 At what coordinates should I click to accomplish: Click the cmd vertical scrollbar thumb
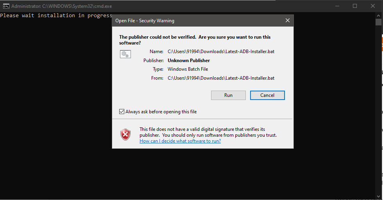(378, 22)
